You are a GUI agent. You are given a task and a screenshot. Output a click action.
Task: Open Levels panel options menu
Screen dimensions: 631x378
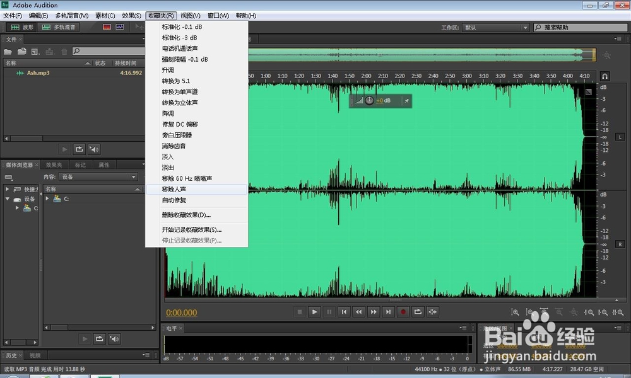pos(463,328)
